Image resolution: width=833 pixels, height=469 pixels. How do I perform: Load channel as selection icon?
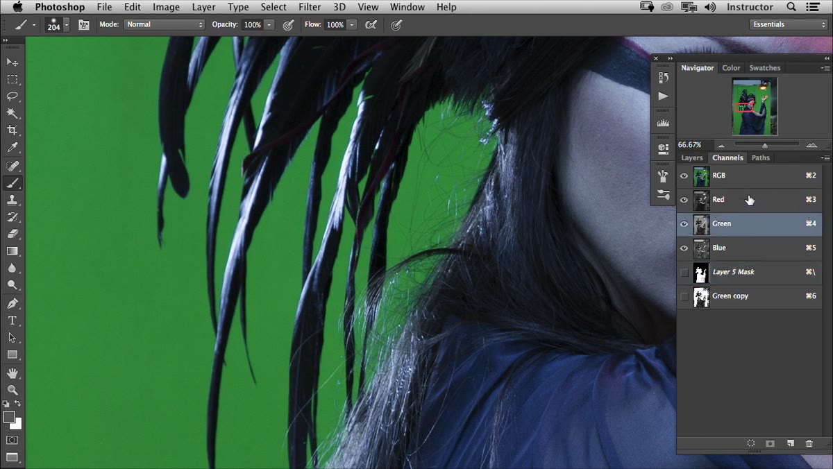[751, 443]
